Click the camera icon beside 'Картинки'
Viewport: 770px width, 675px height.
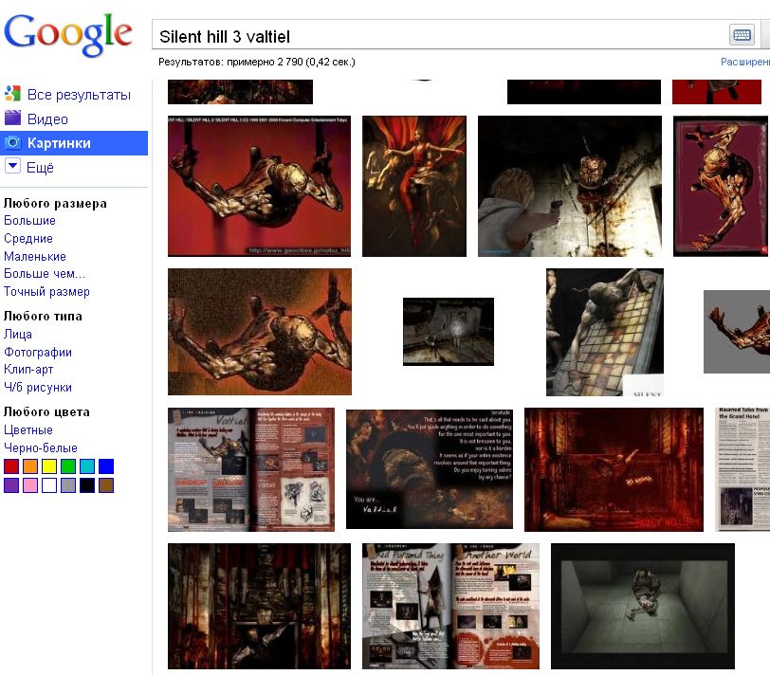(x=12, y=143)
